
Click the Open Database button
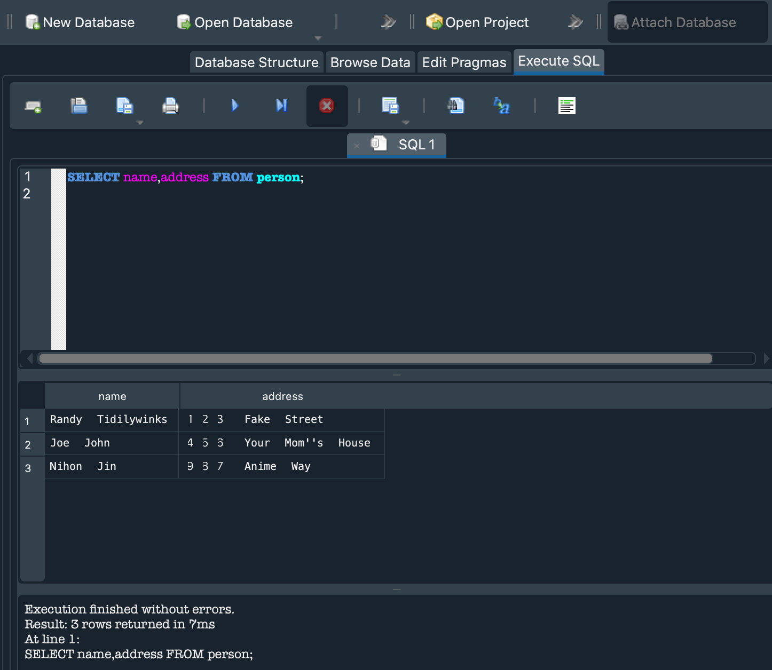(235, 22)
